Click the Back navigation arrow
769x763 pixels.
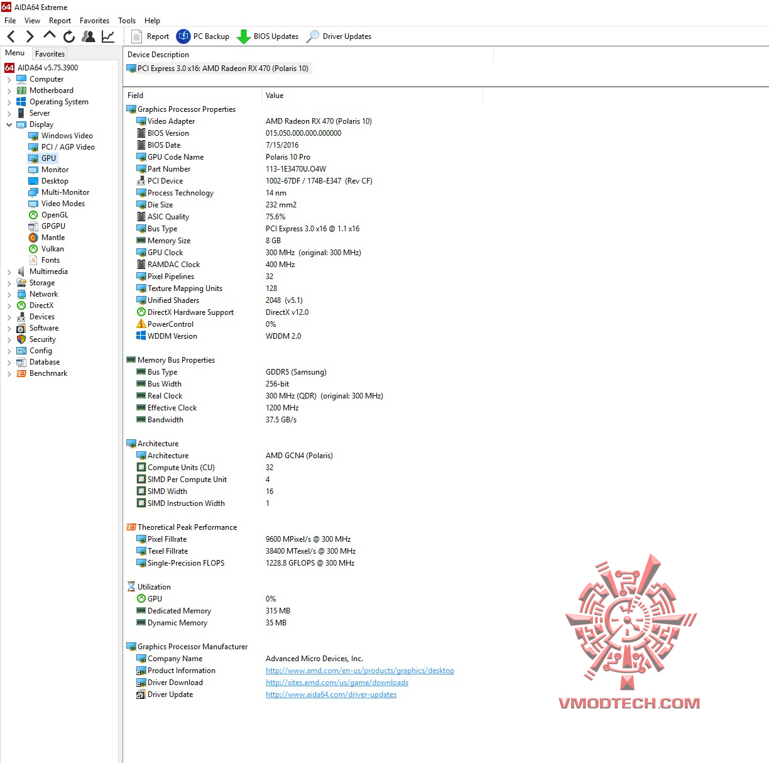coord(11,36)
